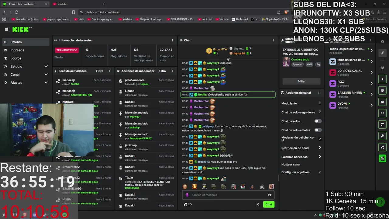Click the wrench icon in right toolbar
Image resolution: width=389 pixels, height=219 pixels.
pos(383,136)
